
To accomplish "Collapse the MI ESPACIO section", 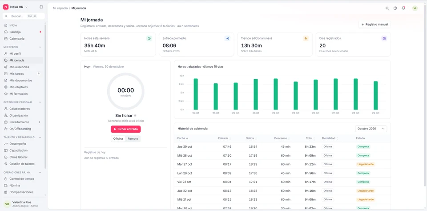I will pyautogui.click(x=40, y=47).
